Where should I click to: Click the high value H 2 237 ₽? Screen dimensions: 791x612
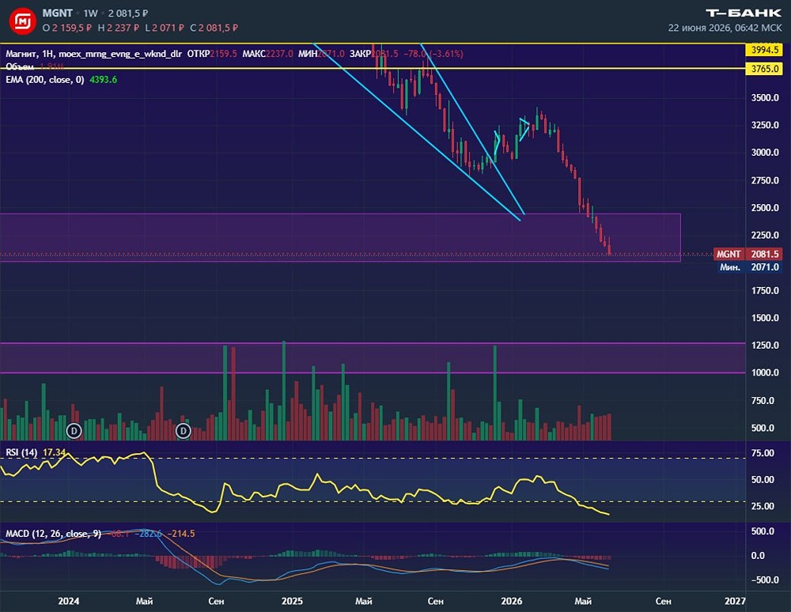tap(118, 28)
